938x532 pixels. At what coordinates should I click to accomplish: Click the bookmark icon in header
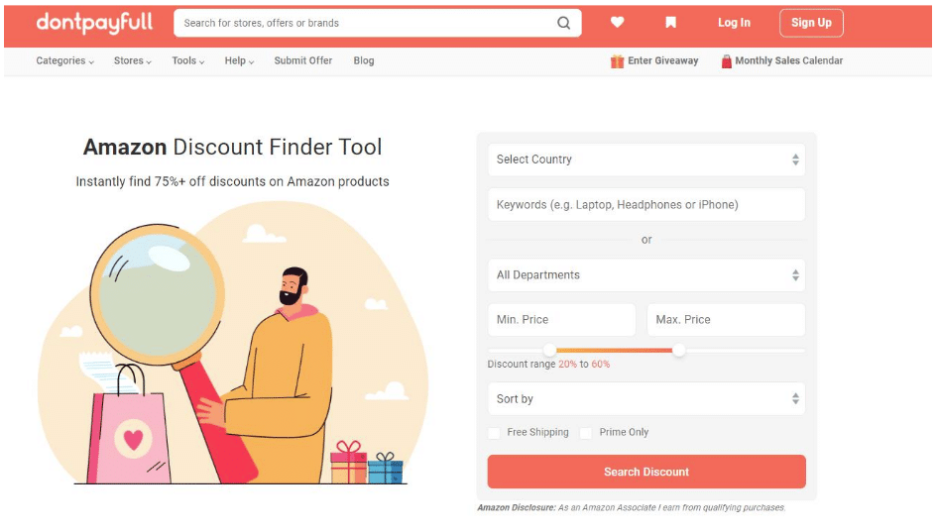click(670, 23)
